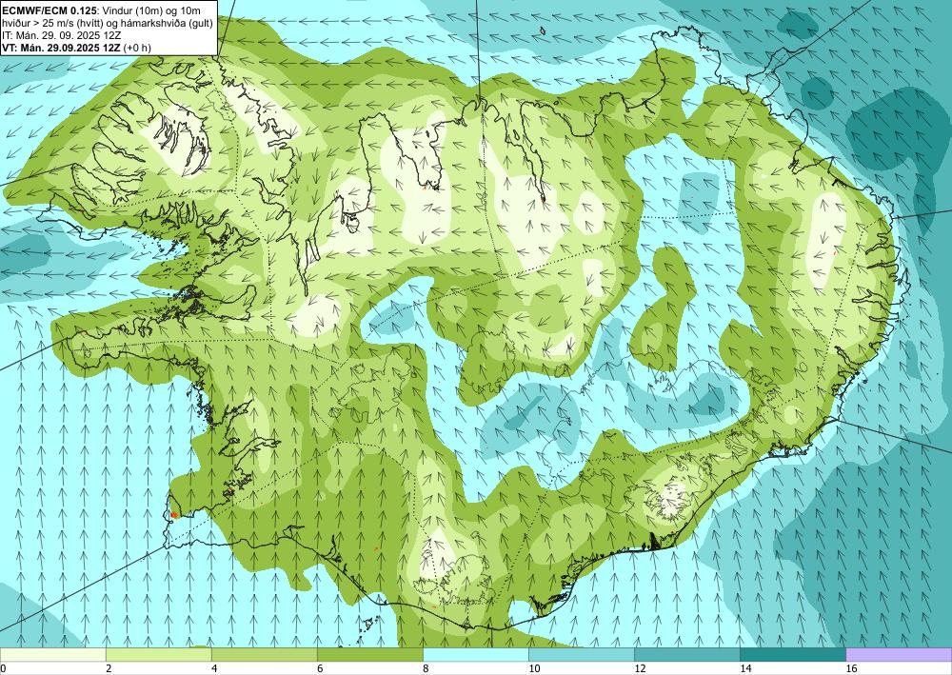Click the purple above-16 legend swatch

pos(899,654)
